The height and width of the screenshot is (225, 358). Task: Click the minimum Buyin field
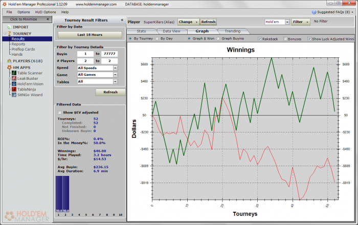pos(85,54)
